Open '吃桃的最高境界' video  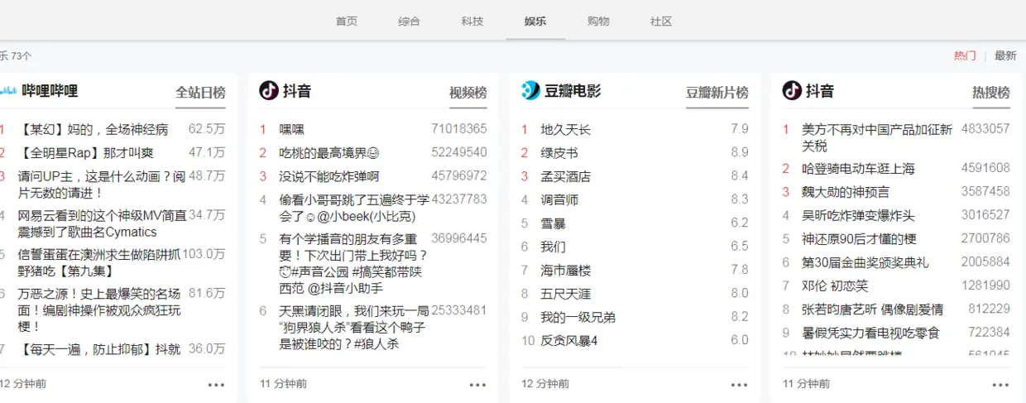pos(329,153)
